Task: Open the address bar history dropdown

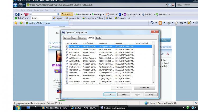Action: pos(166,5)
